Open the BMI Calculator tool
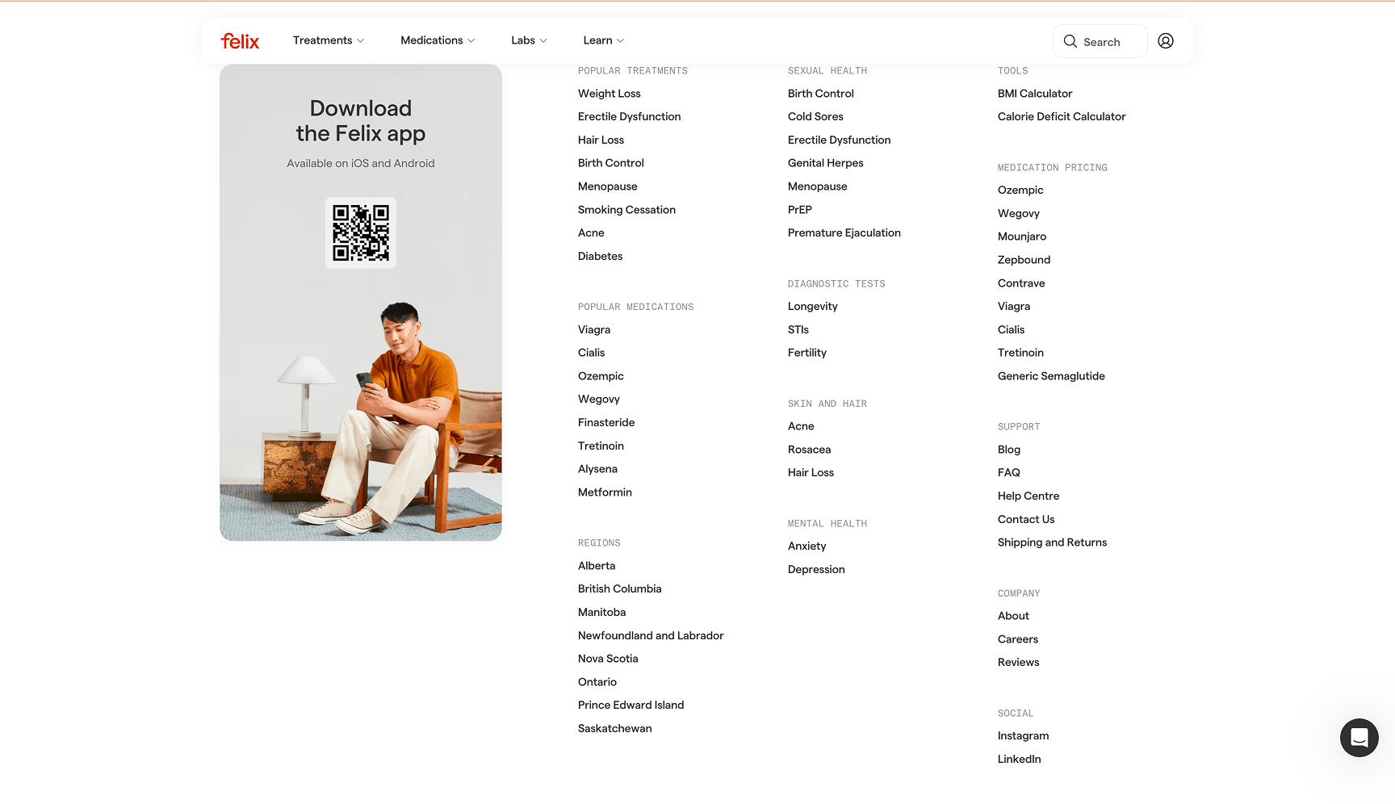1395x804 pixels. [x=1035, y=94]
